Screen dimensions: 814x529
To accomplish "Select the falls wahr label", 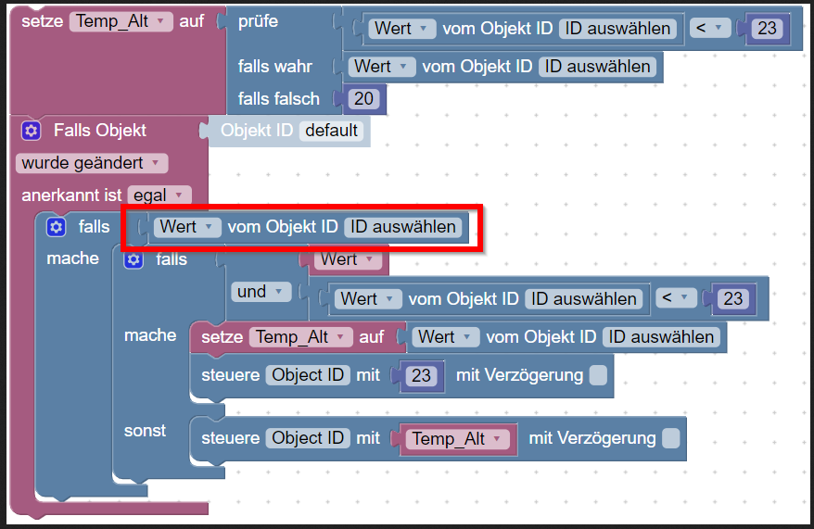I will click(x=275, y=67).
